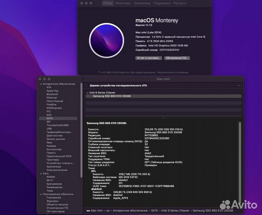Collapse the Аппаратное обеспечение section
The height and width of the screenshot is (215, 262).
(x=40, y=84)
